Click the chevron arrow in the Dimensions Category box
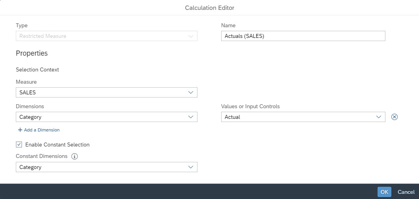The height and width of the screenshot is (199, 419). pos(190,117)
